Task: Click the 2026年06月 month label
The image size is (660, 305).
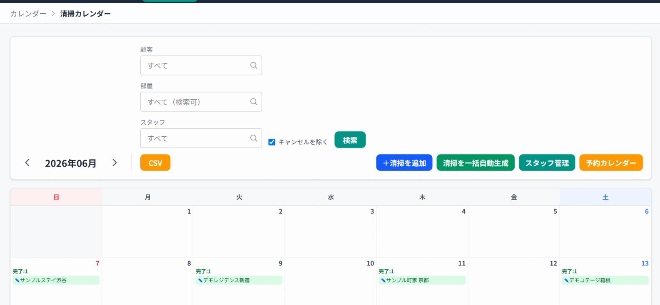Action: click(x=71, y=163)
